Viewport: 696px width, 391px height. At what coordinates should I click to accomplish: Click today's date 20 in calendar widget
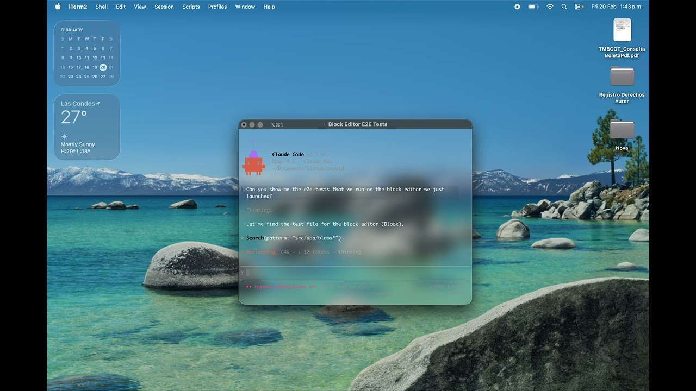pyautogui.click(x=103, y=67)
